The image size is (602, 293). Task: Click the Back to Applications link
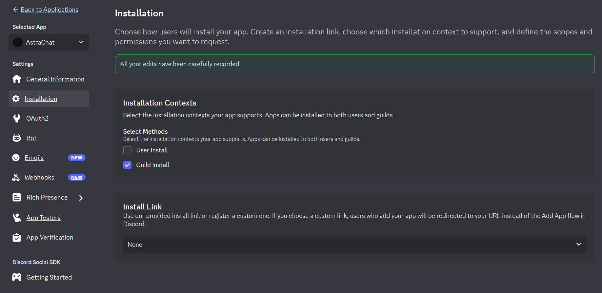[49, 10]
